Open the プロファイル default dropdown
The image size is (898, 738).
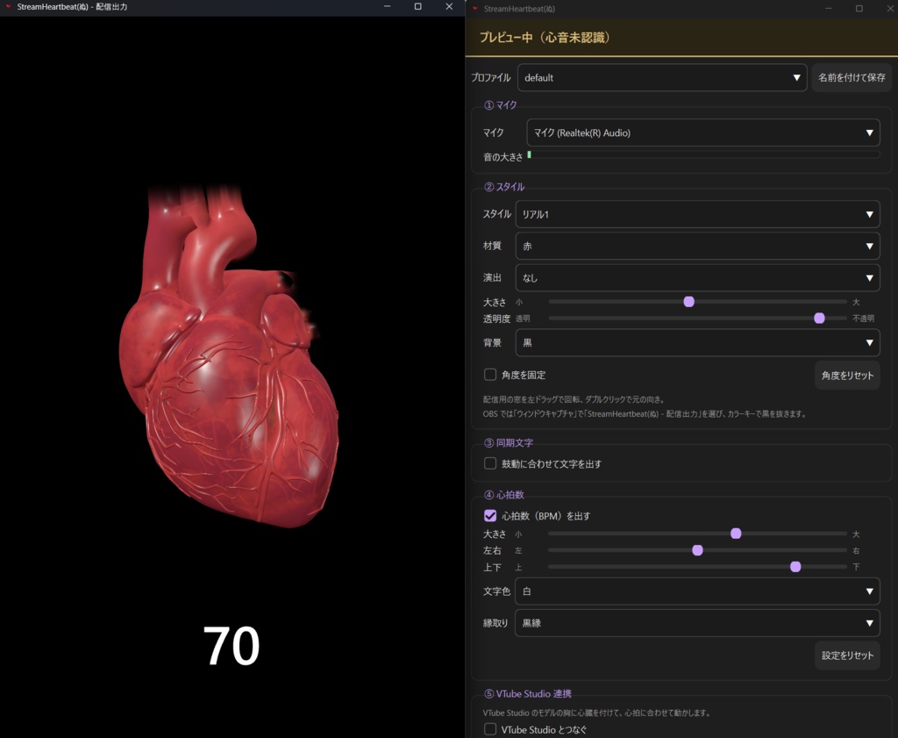coord(662,77)
